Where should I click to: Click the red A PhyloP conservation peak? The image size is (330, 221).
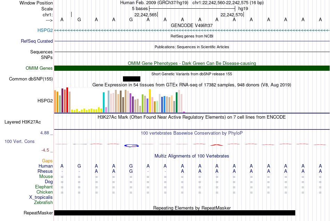216,145
